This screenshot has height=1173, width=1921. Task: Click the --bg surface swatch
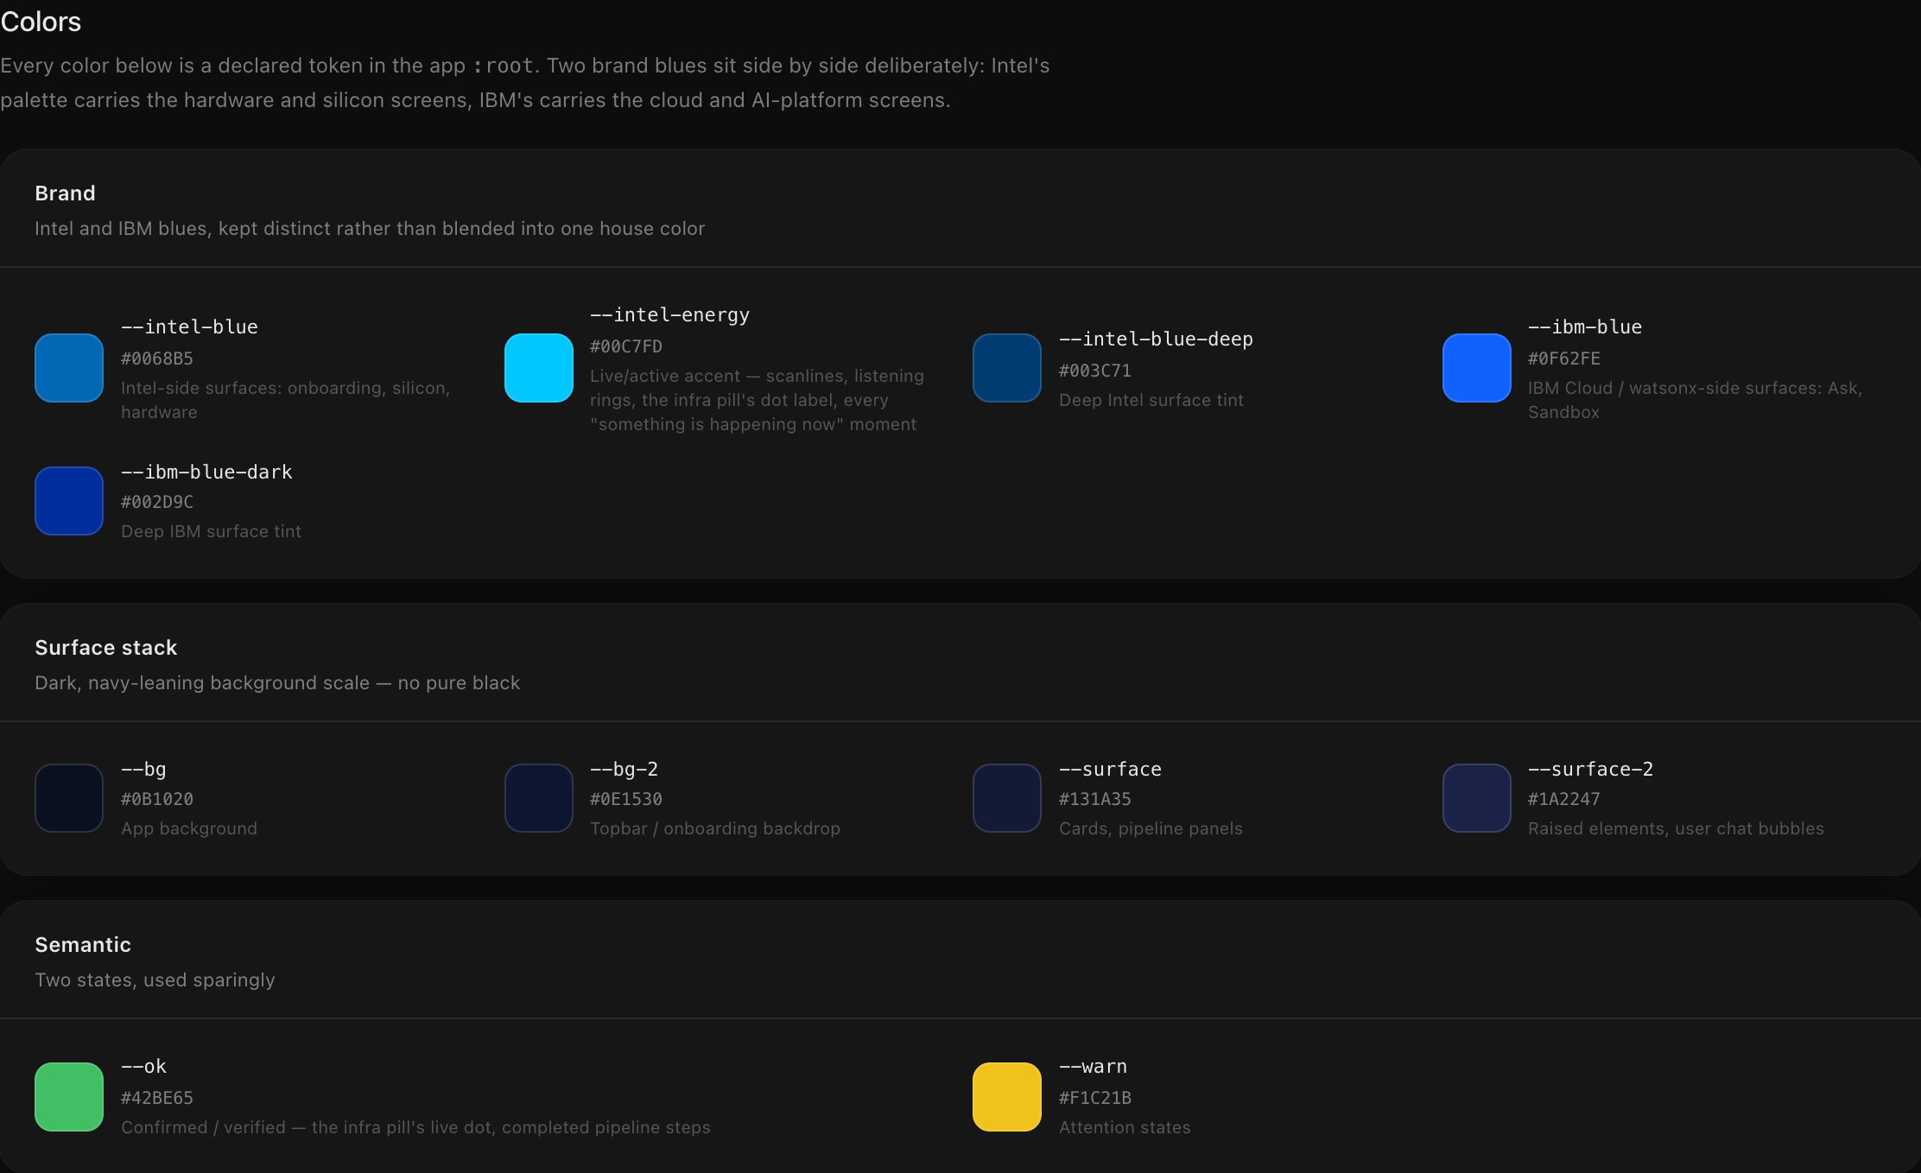tap(69, 798)
